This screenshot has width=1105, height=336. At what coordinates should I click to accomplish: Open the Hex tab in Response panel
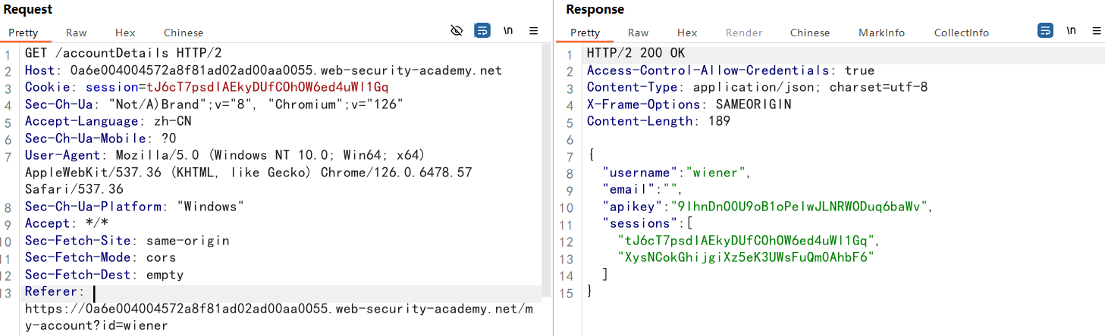click(x=687, y=33)
